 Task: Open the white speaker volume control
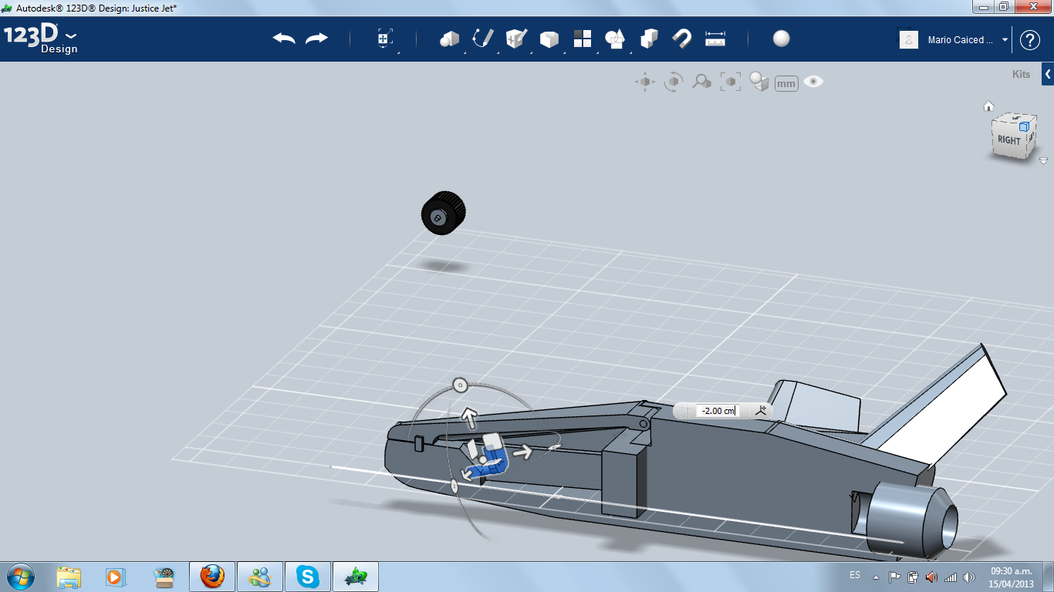click(969, 577)
